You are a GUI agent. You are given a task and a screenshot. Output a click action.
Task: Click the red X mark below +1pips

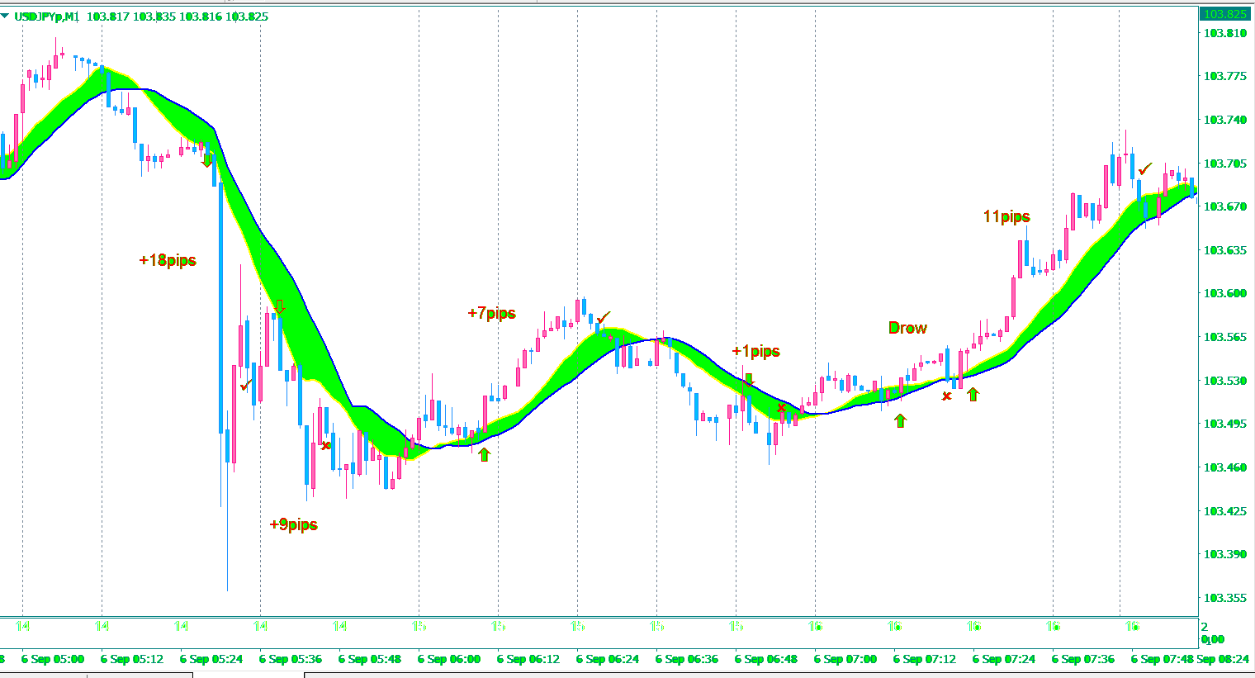(781, 408)
